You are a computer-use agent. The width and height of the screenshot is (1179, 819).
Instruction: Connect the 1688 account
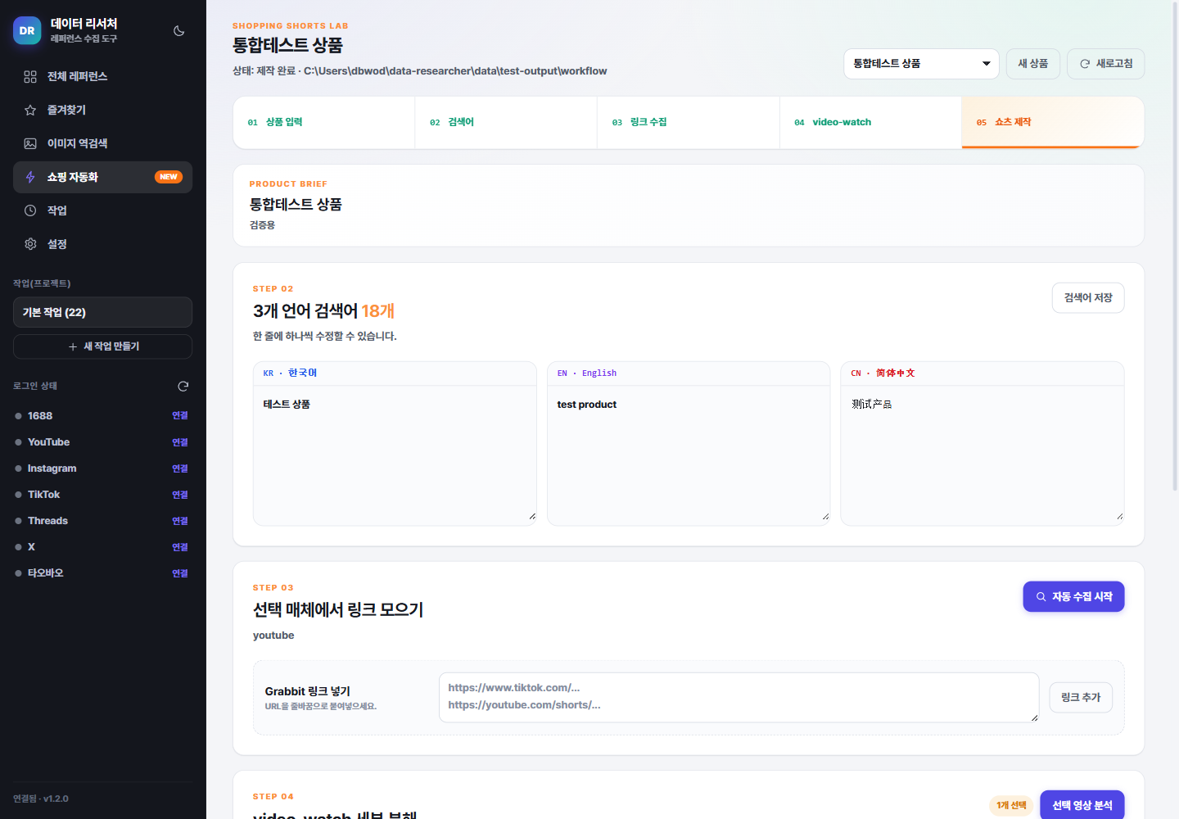[180, 416]
